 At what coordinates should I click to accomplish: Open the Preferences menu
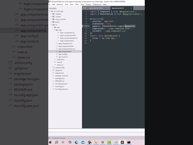pos(97,5)
